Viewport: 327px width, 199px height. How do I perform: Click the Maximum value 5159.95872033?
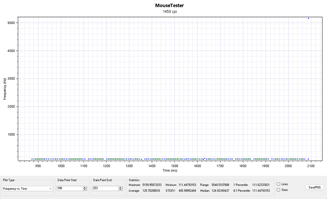(152, 185)
